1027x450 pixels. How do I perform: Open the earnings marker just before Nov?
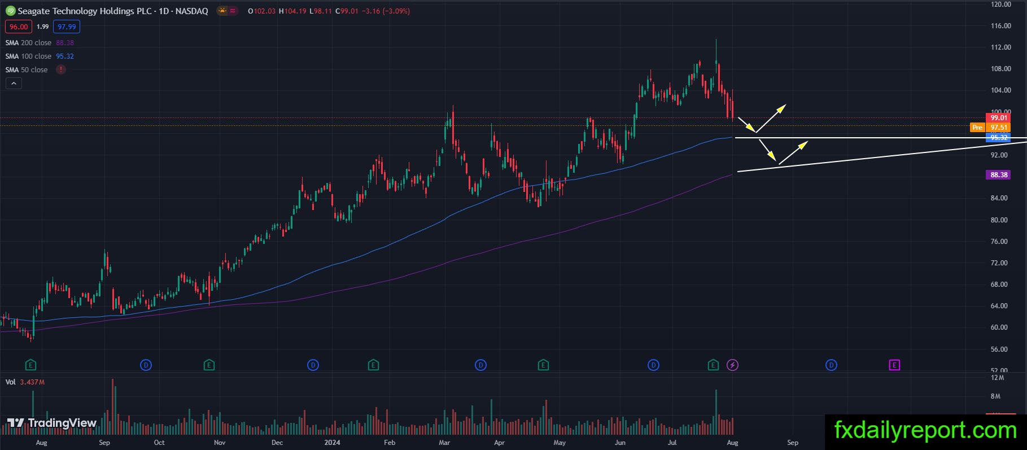[x=209, y=365]
